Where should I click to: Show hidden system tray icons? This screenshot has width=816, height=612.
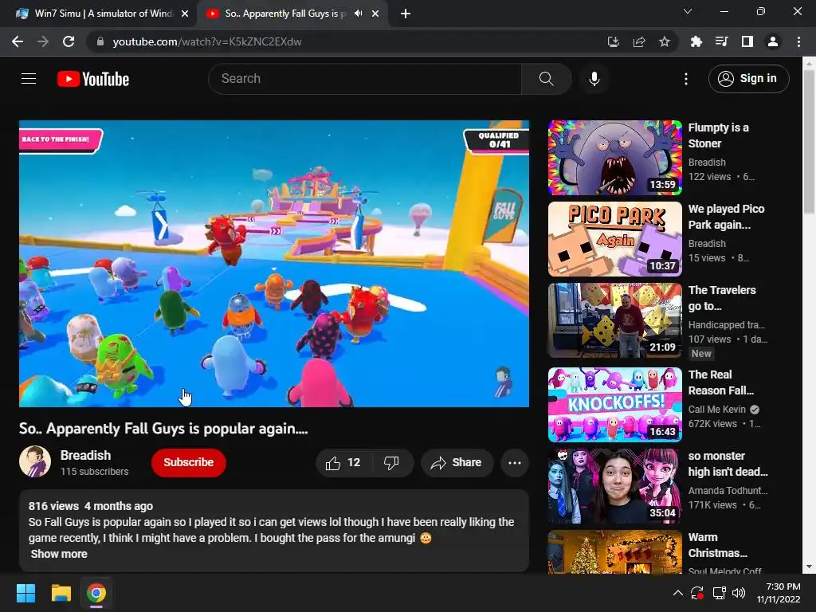(677, 593)
